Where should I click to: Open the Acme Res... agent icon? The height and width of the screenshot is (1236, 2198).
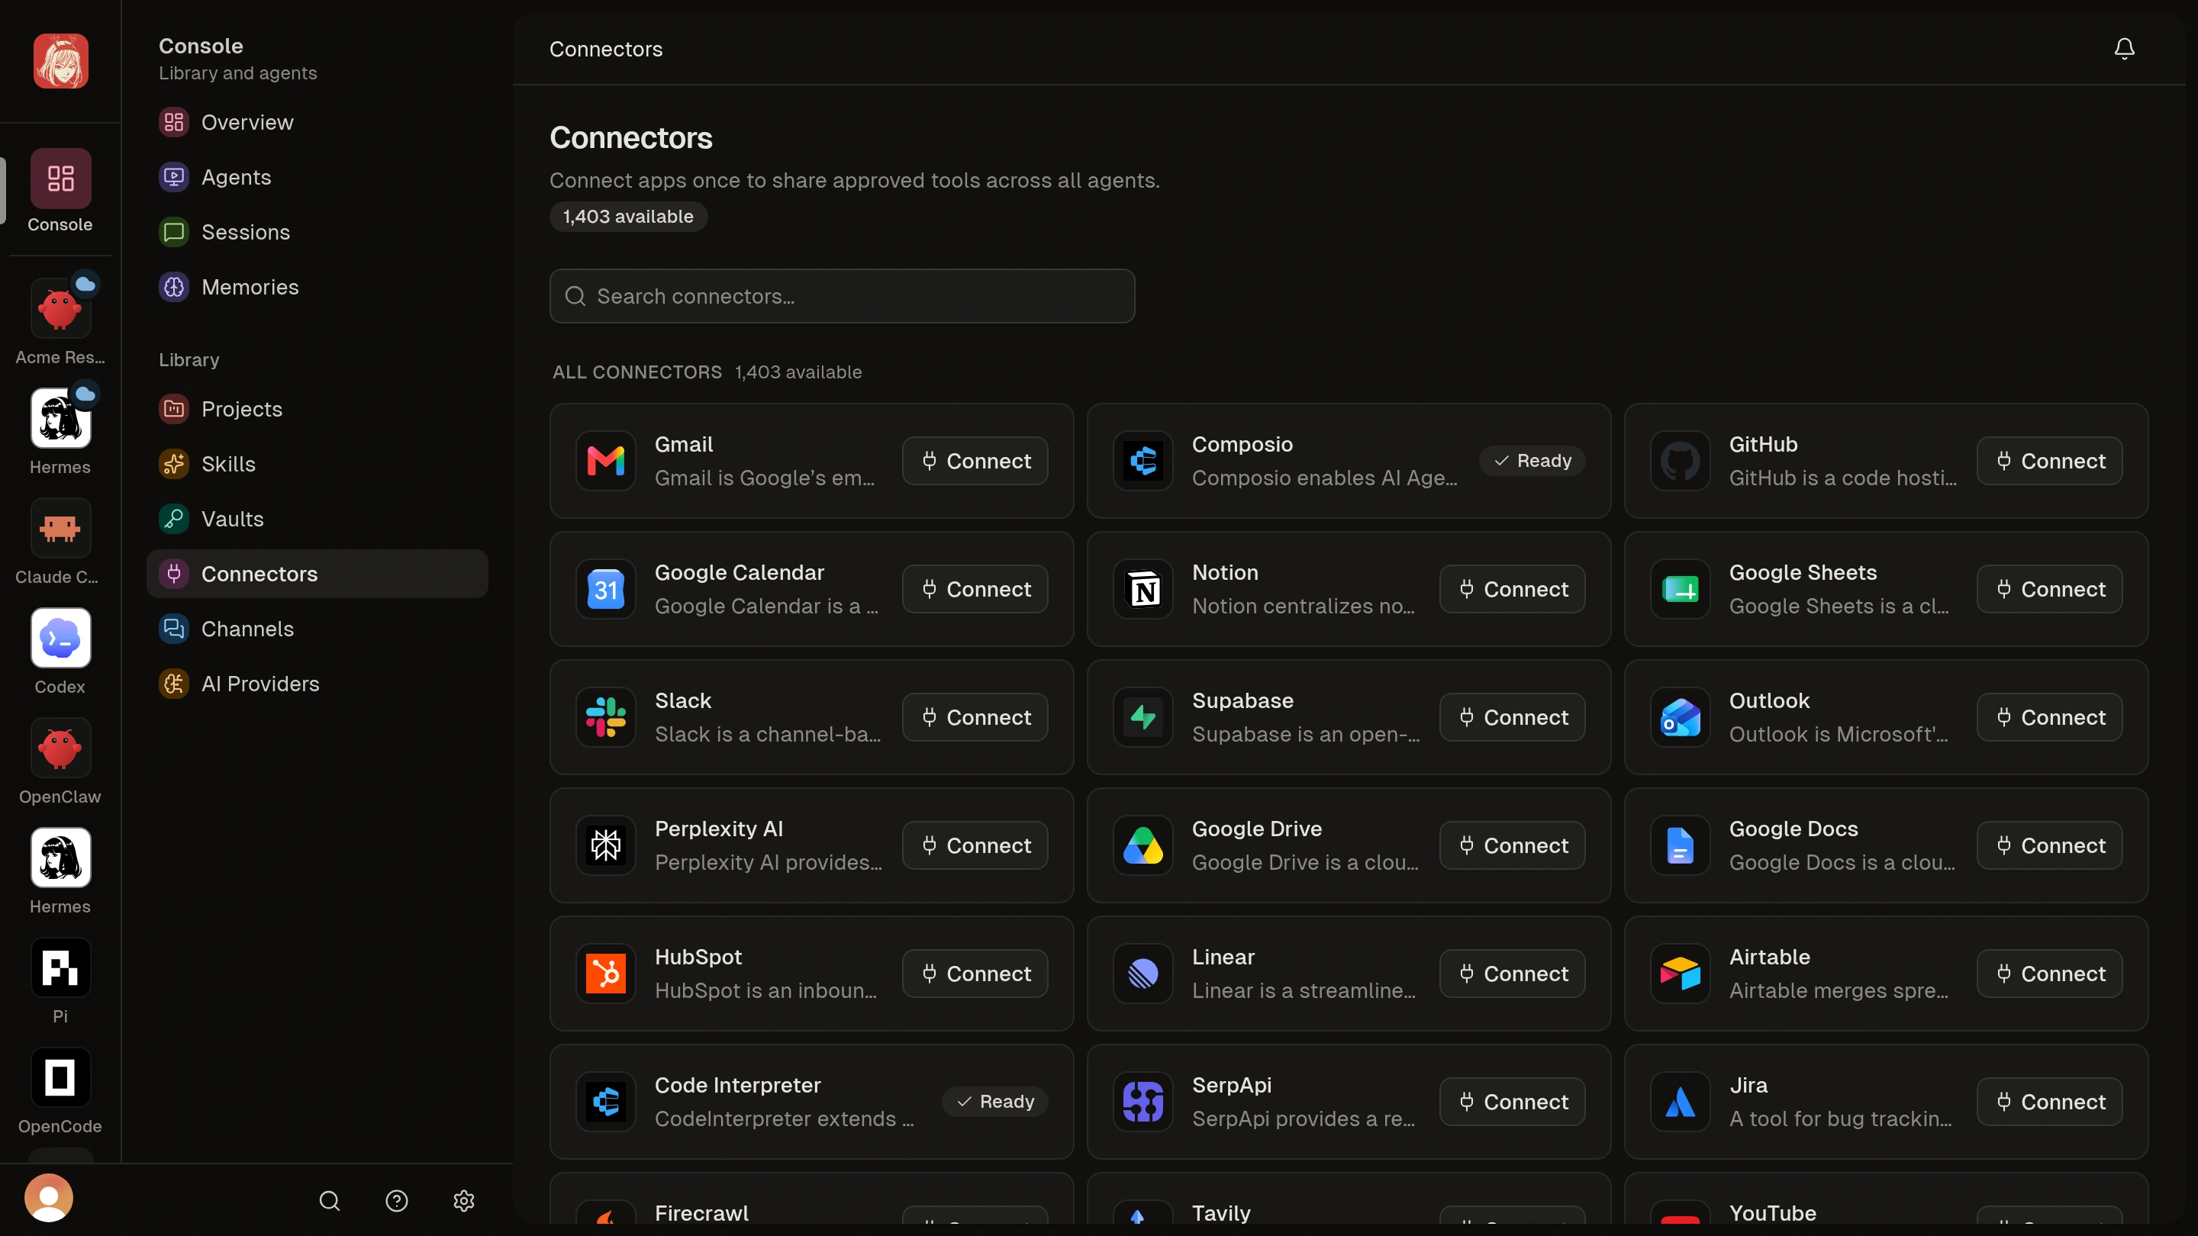(60, 309)
